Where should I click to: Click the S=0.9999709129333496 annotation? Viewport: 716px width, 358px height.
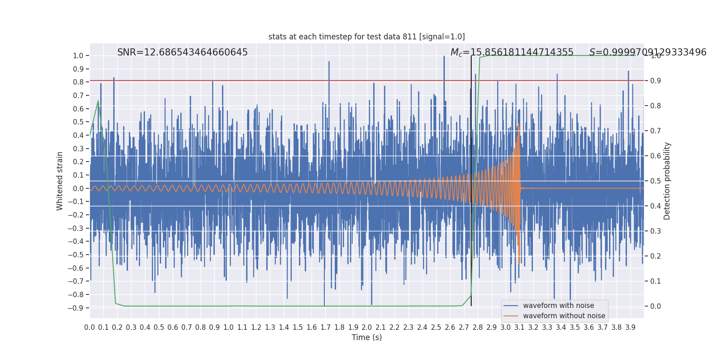click(x=648, y=52)
